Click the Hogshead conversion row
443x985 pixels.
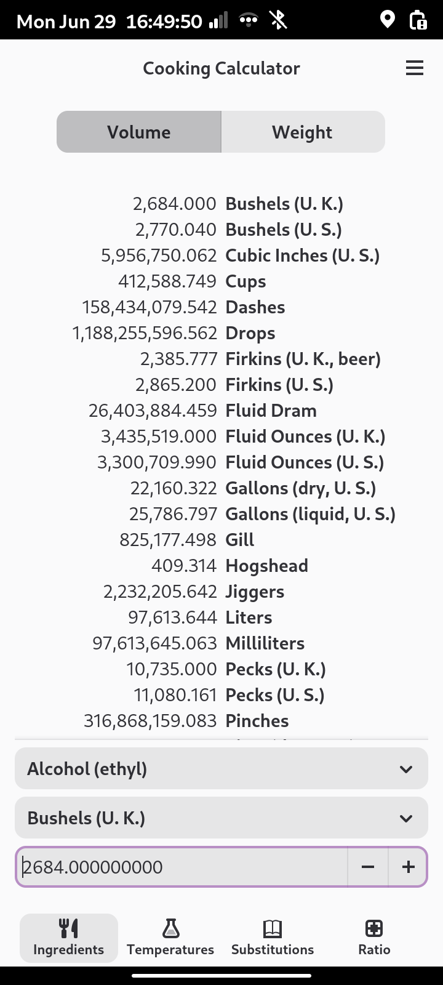(221, 566)
